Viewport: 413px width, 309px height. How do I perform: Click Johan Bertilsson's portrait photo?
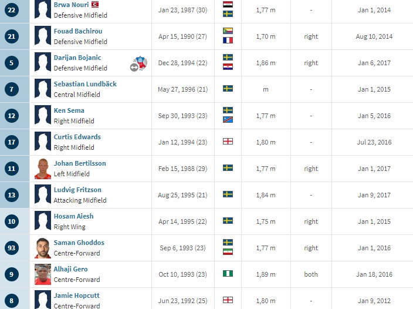coord(42,169)
